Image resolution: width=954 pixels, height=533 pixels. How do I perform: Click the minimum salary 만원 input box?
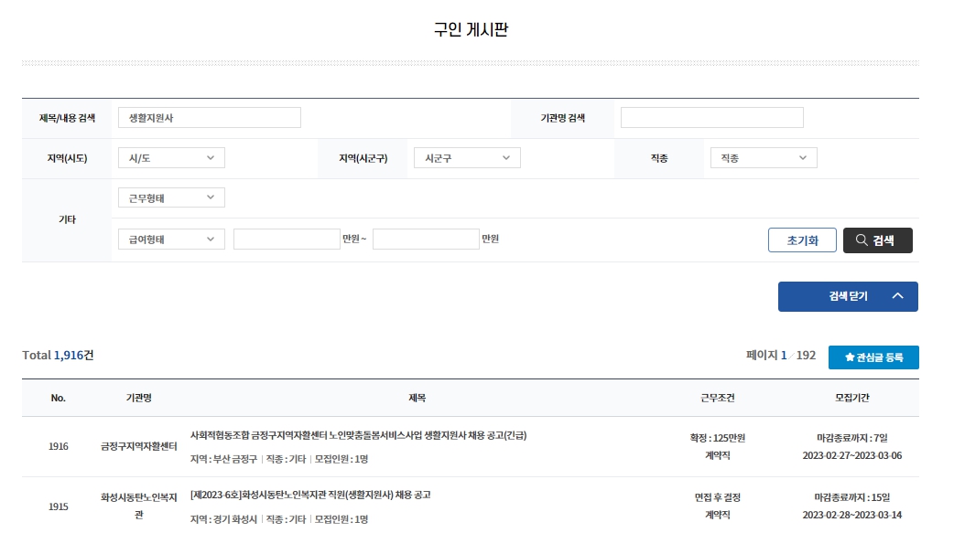287,239
